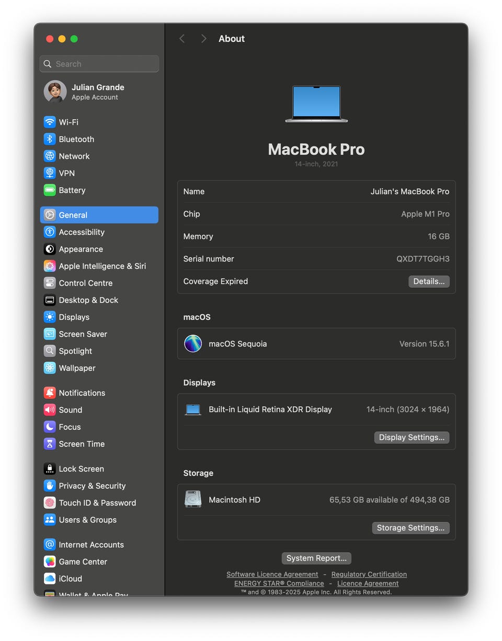Image resolution: width=502 pixels, height=641 pixels.
Task: Select the Screen Saver icon
Action: [x=50, y=334]
